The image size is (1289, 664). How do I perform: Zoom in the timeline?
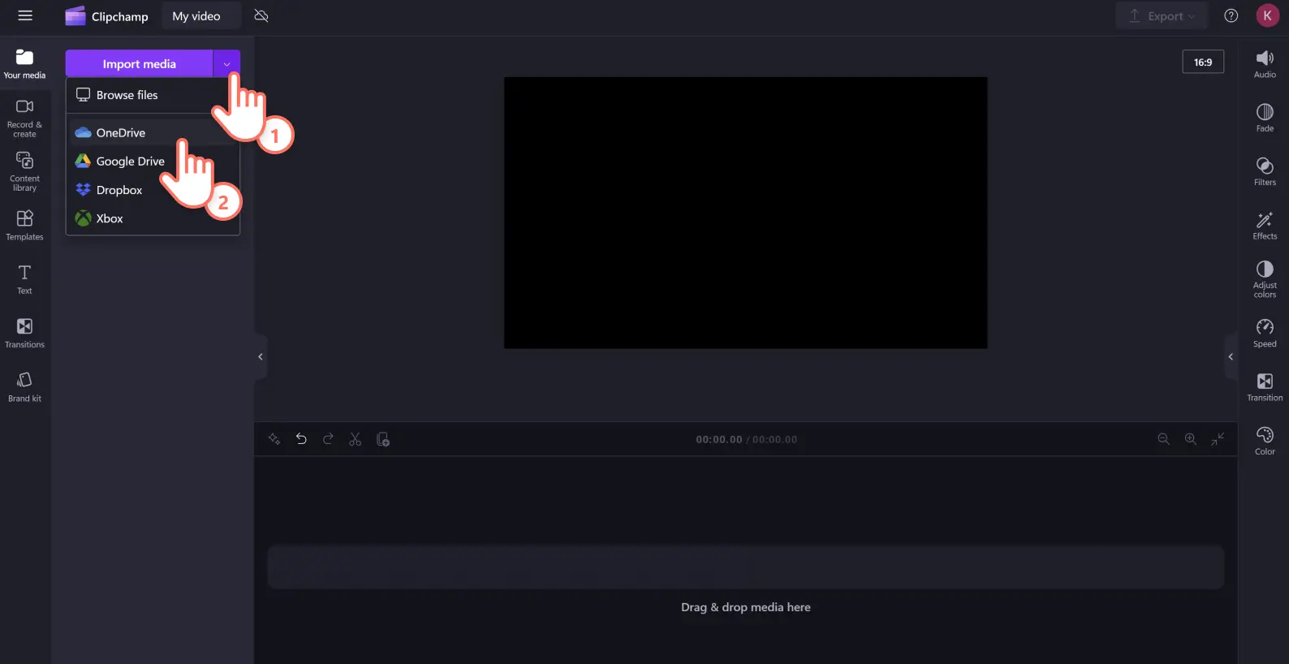(1191, 439)
